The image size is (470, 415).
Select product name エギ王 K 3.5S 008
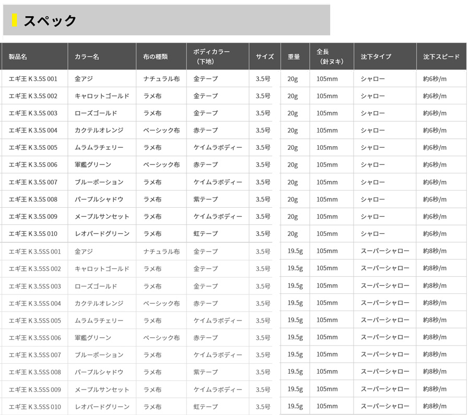tap(33, 199)
